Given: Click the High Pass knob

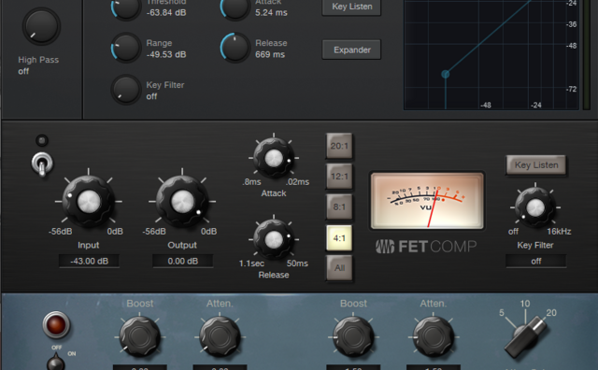Looking at the screenshot, I should click(x=41, y=26).
